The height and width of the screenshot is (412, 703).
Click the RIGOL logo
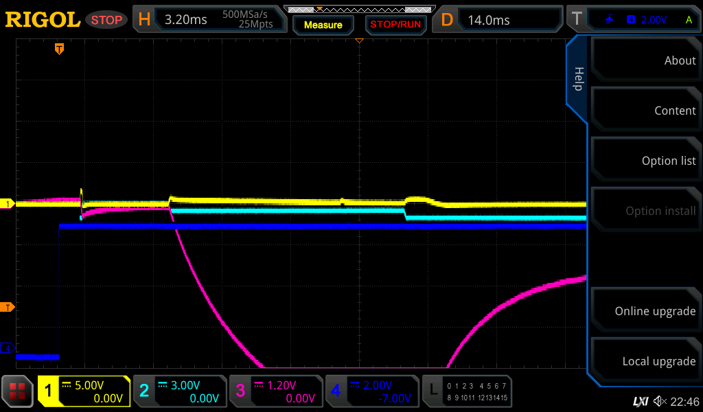pyautogui.click(x=43, y=20)
